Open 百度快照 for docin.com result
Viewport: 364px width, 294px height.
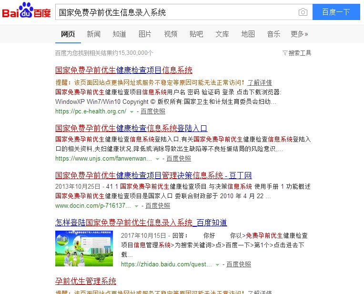pos(158,206)
